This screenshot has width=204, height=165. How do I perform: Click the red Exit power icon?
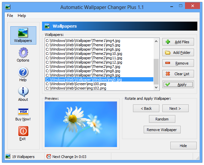pos(23,131)
